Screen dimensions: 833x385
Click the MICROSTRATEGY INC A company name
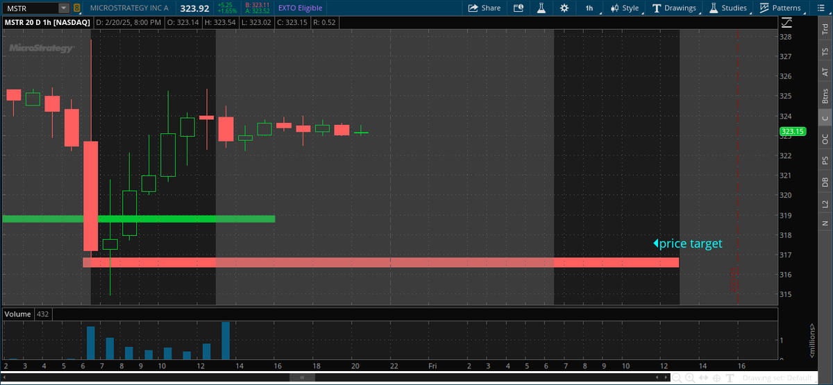click(129, 8)
